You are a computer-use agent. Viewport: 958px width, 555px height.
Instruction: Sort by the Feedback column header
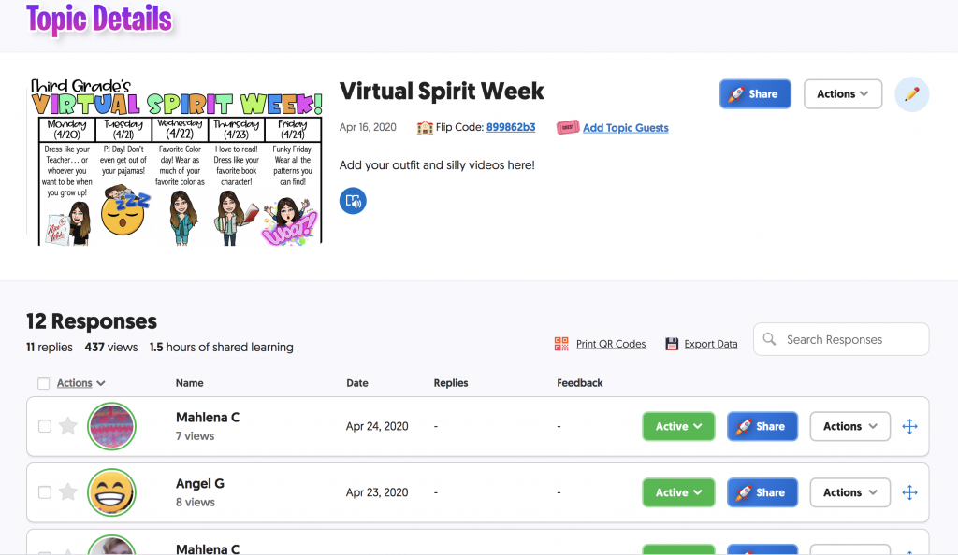point(580,383)
